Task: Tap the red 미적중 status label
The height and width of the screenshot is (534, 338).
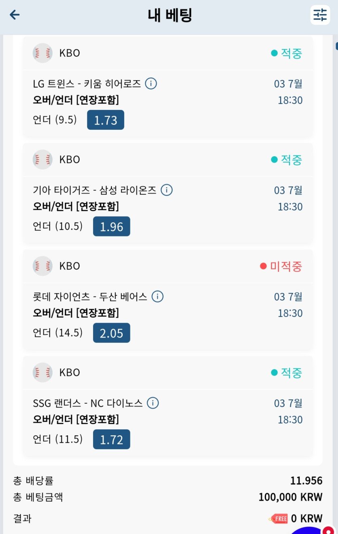Action: (281, 267)
